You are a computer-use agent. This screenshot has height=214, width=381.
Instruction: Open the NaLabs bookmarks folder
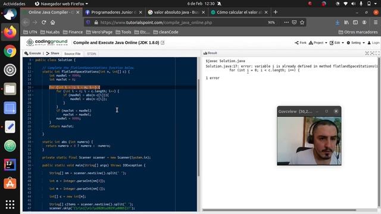[50, 32]
